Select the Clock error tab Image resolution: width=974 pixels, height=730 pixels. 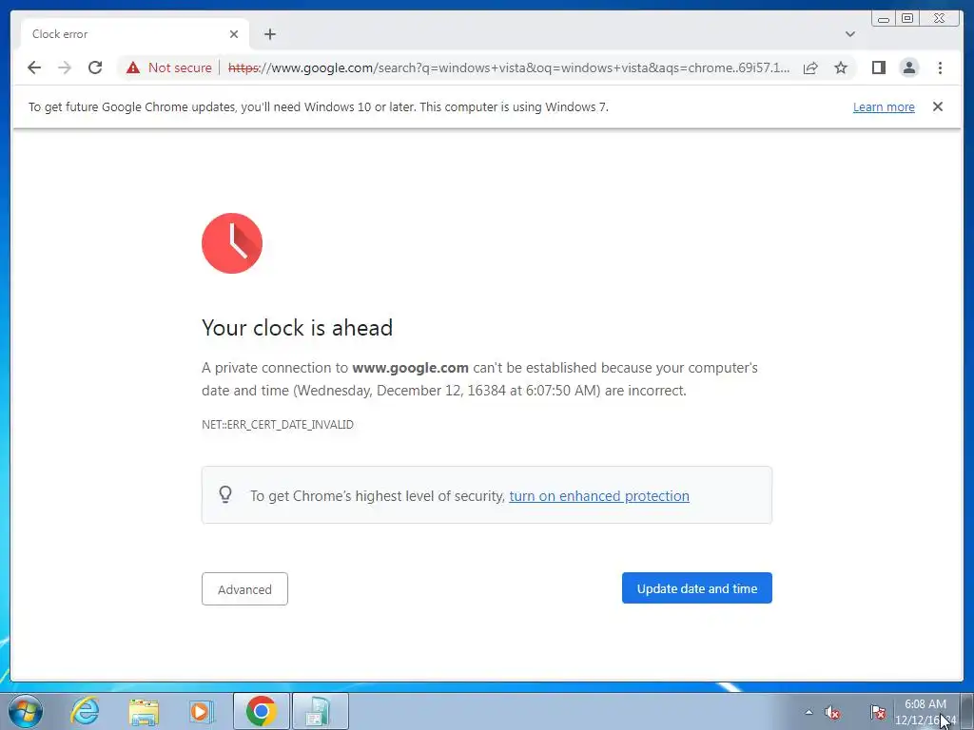[135, 34]
